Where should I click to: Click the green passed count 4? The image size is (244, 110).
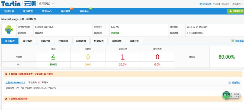pyautogui.click(x=53, y=57)
